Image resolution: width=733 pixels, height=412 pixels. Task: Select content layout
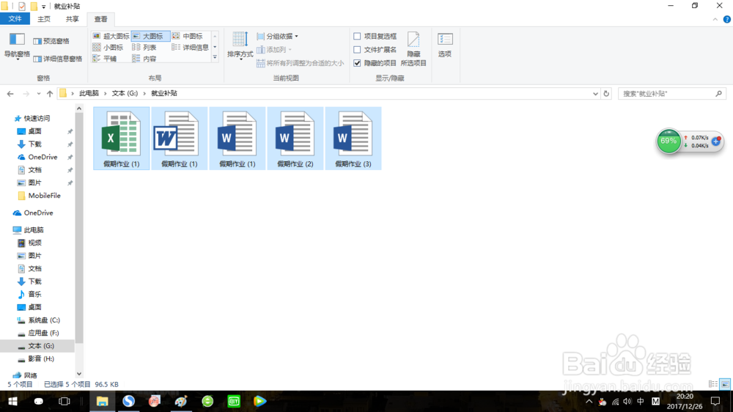[144, 59]
